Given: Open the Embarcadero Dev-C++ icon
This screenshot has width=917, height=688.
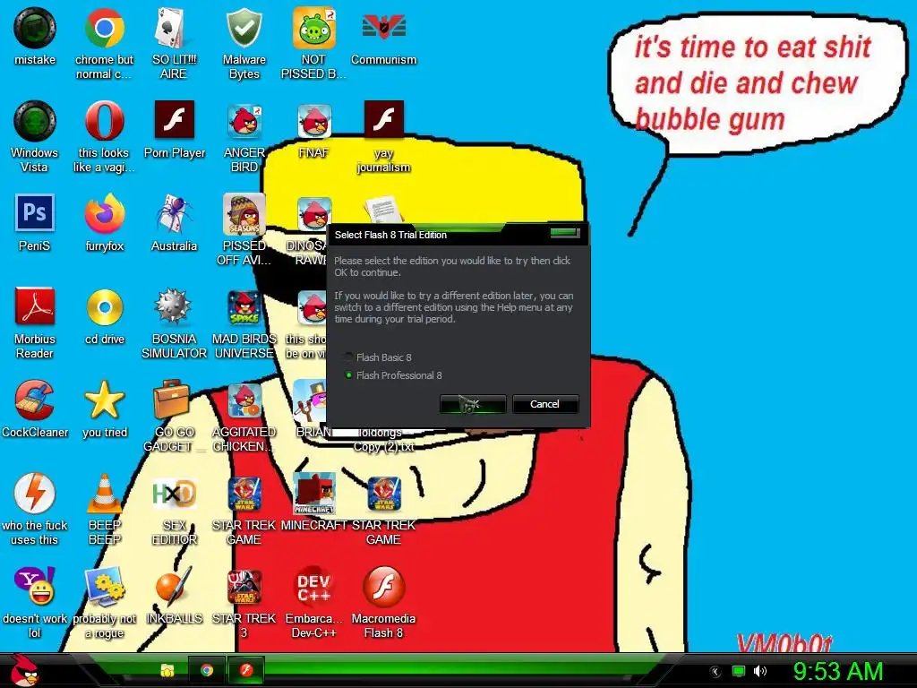Looking at the screenshot, I should [x=314, y=586].
